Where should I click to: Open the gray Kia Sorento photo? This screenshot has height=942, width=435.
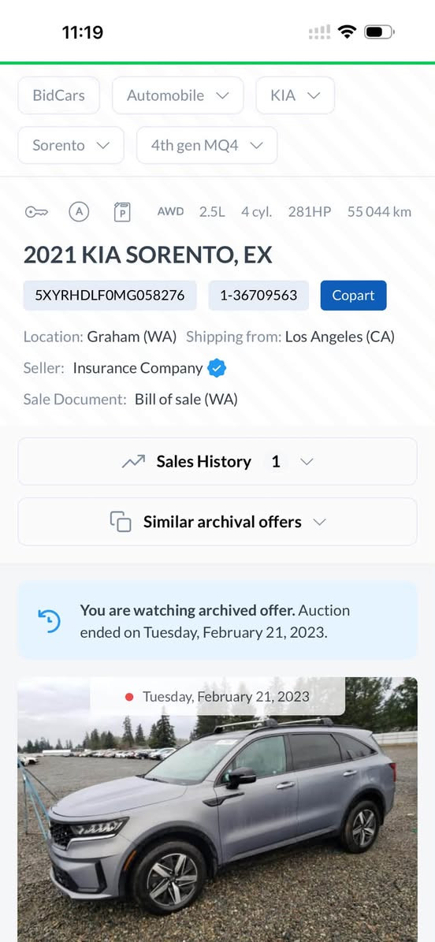pyautogui.click(x=217, y=810)
